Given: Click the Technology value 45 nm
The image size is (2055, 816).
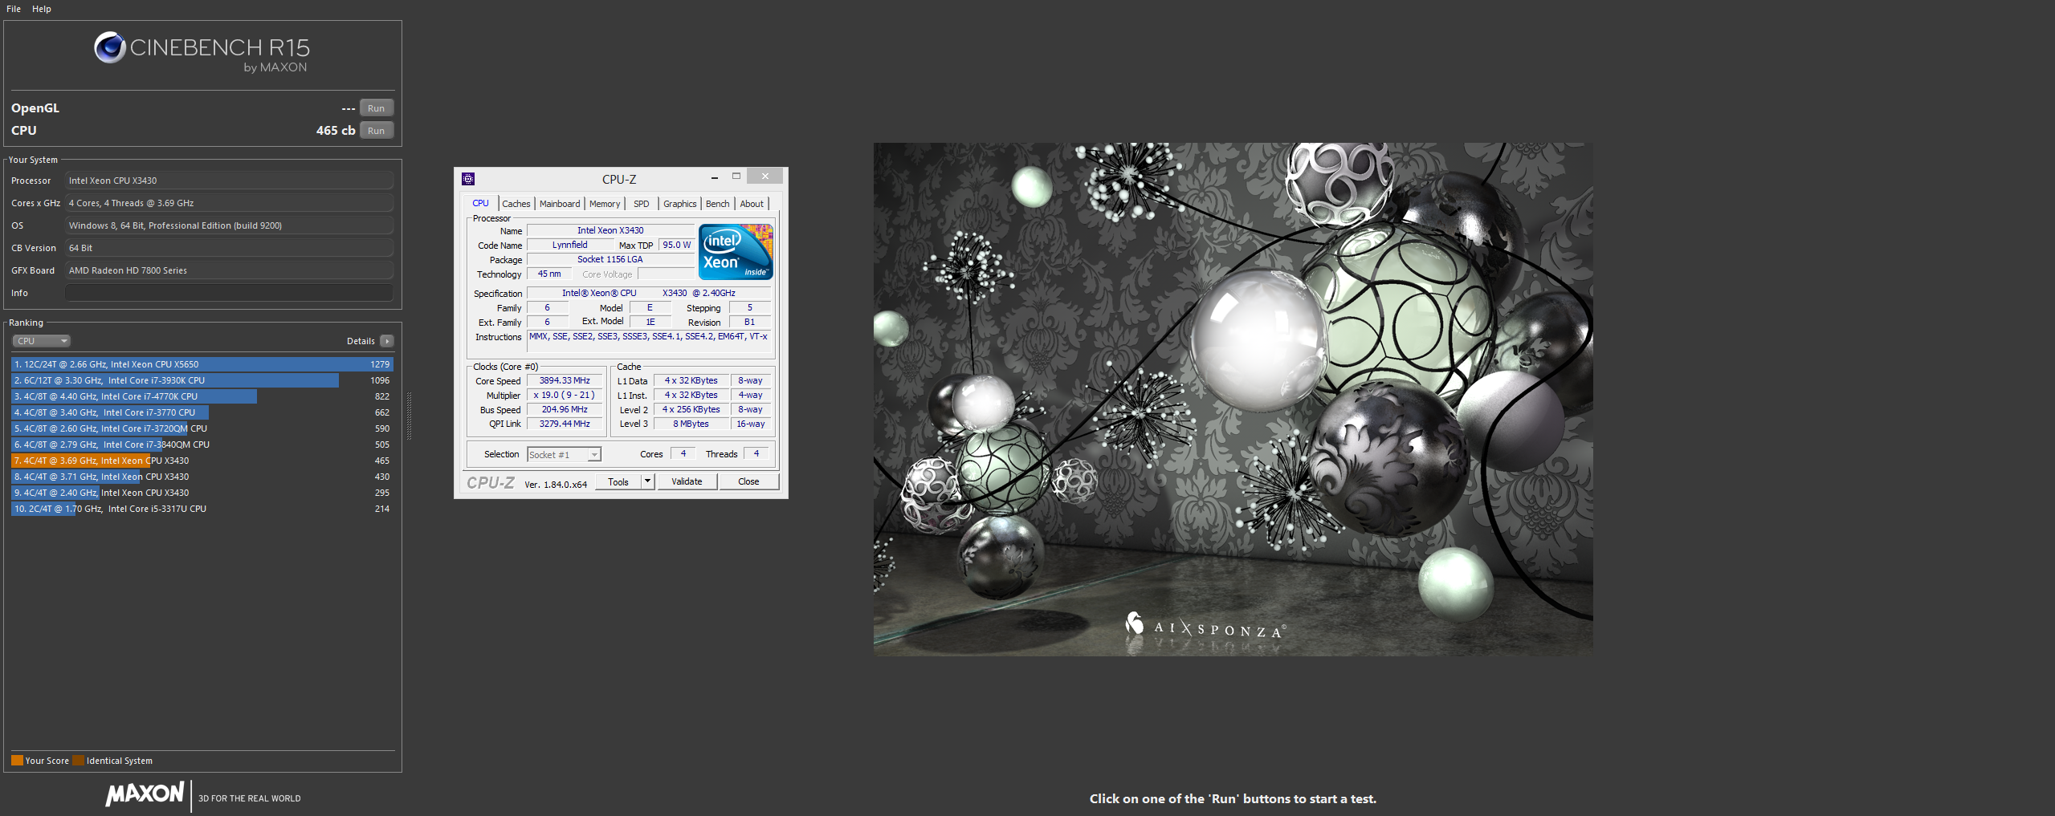Looking at the screenshot, I should [549, 274].
